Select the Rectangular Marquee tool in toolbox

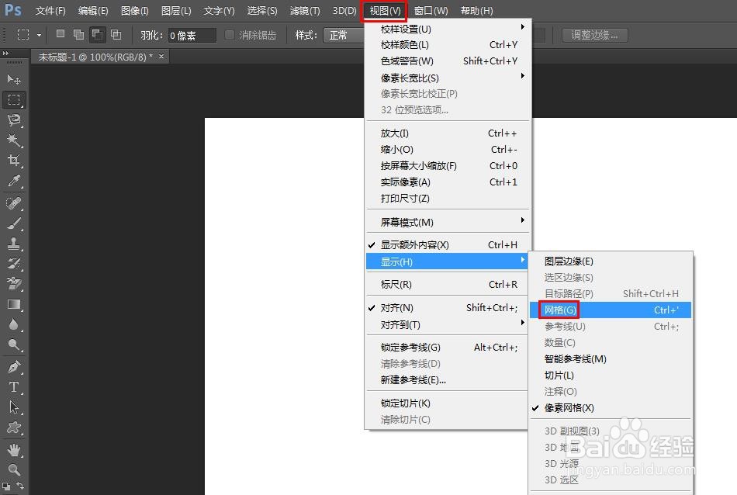(14, 99)
